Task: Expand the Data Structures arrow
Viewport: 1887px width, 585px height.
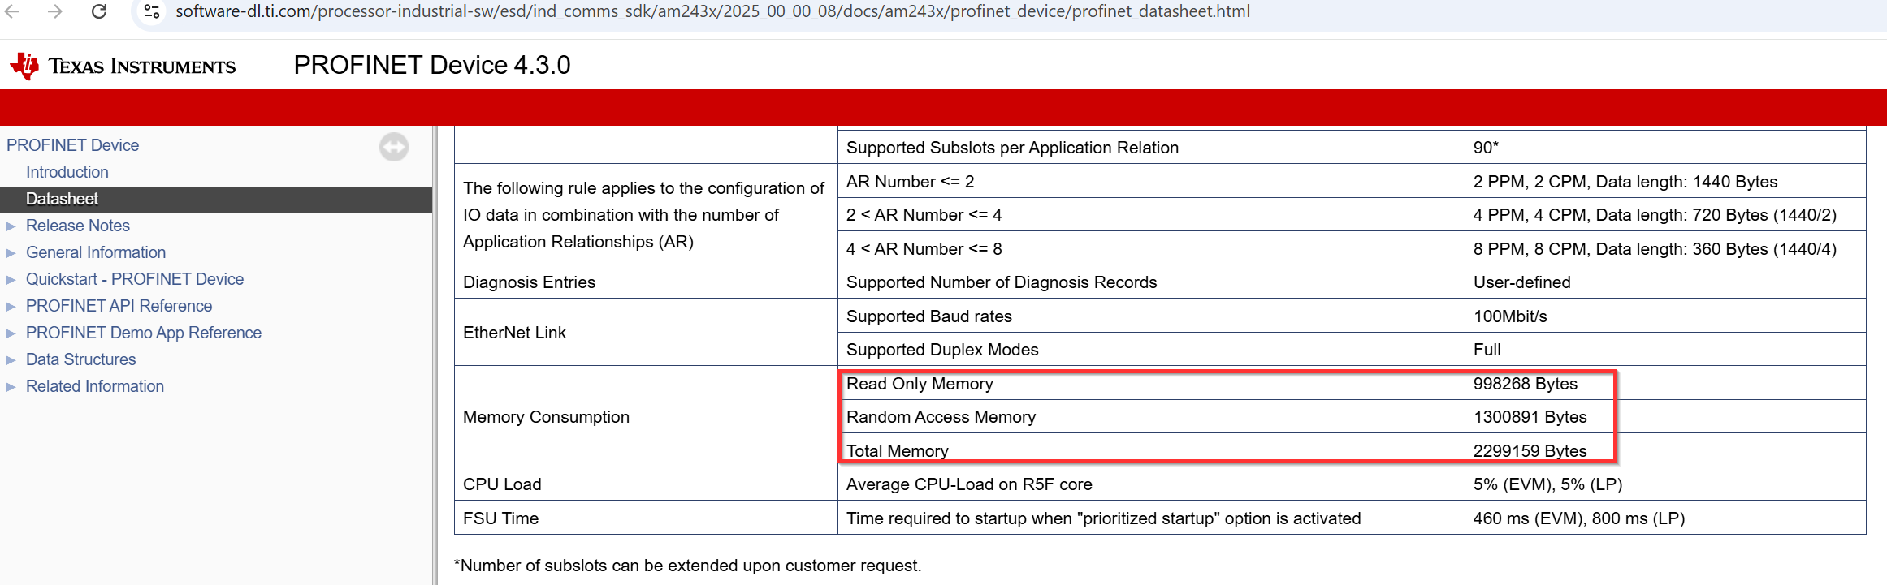Action: click(11, 359)
